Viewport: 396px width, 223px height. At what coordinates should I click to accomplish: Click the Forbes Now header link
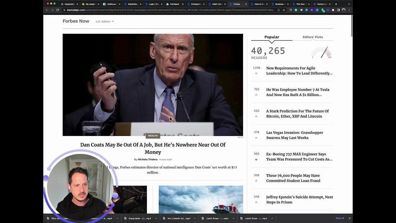(76, 21)
